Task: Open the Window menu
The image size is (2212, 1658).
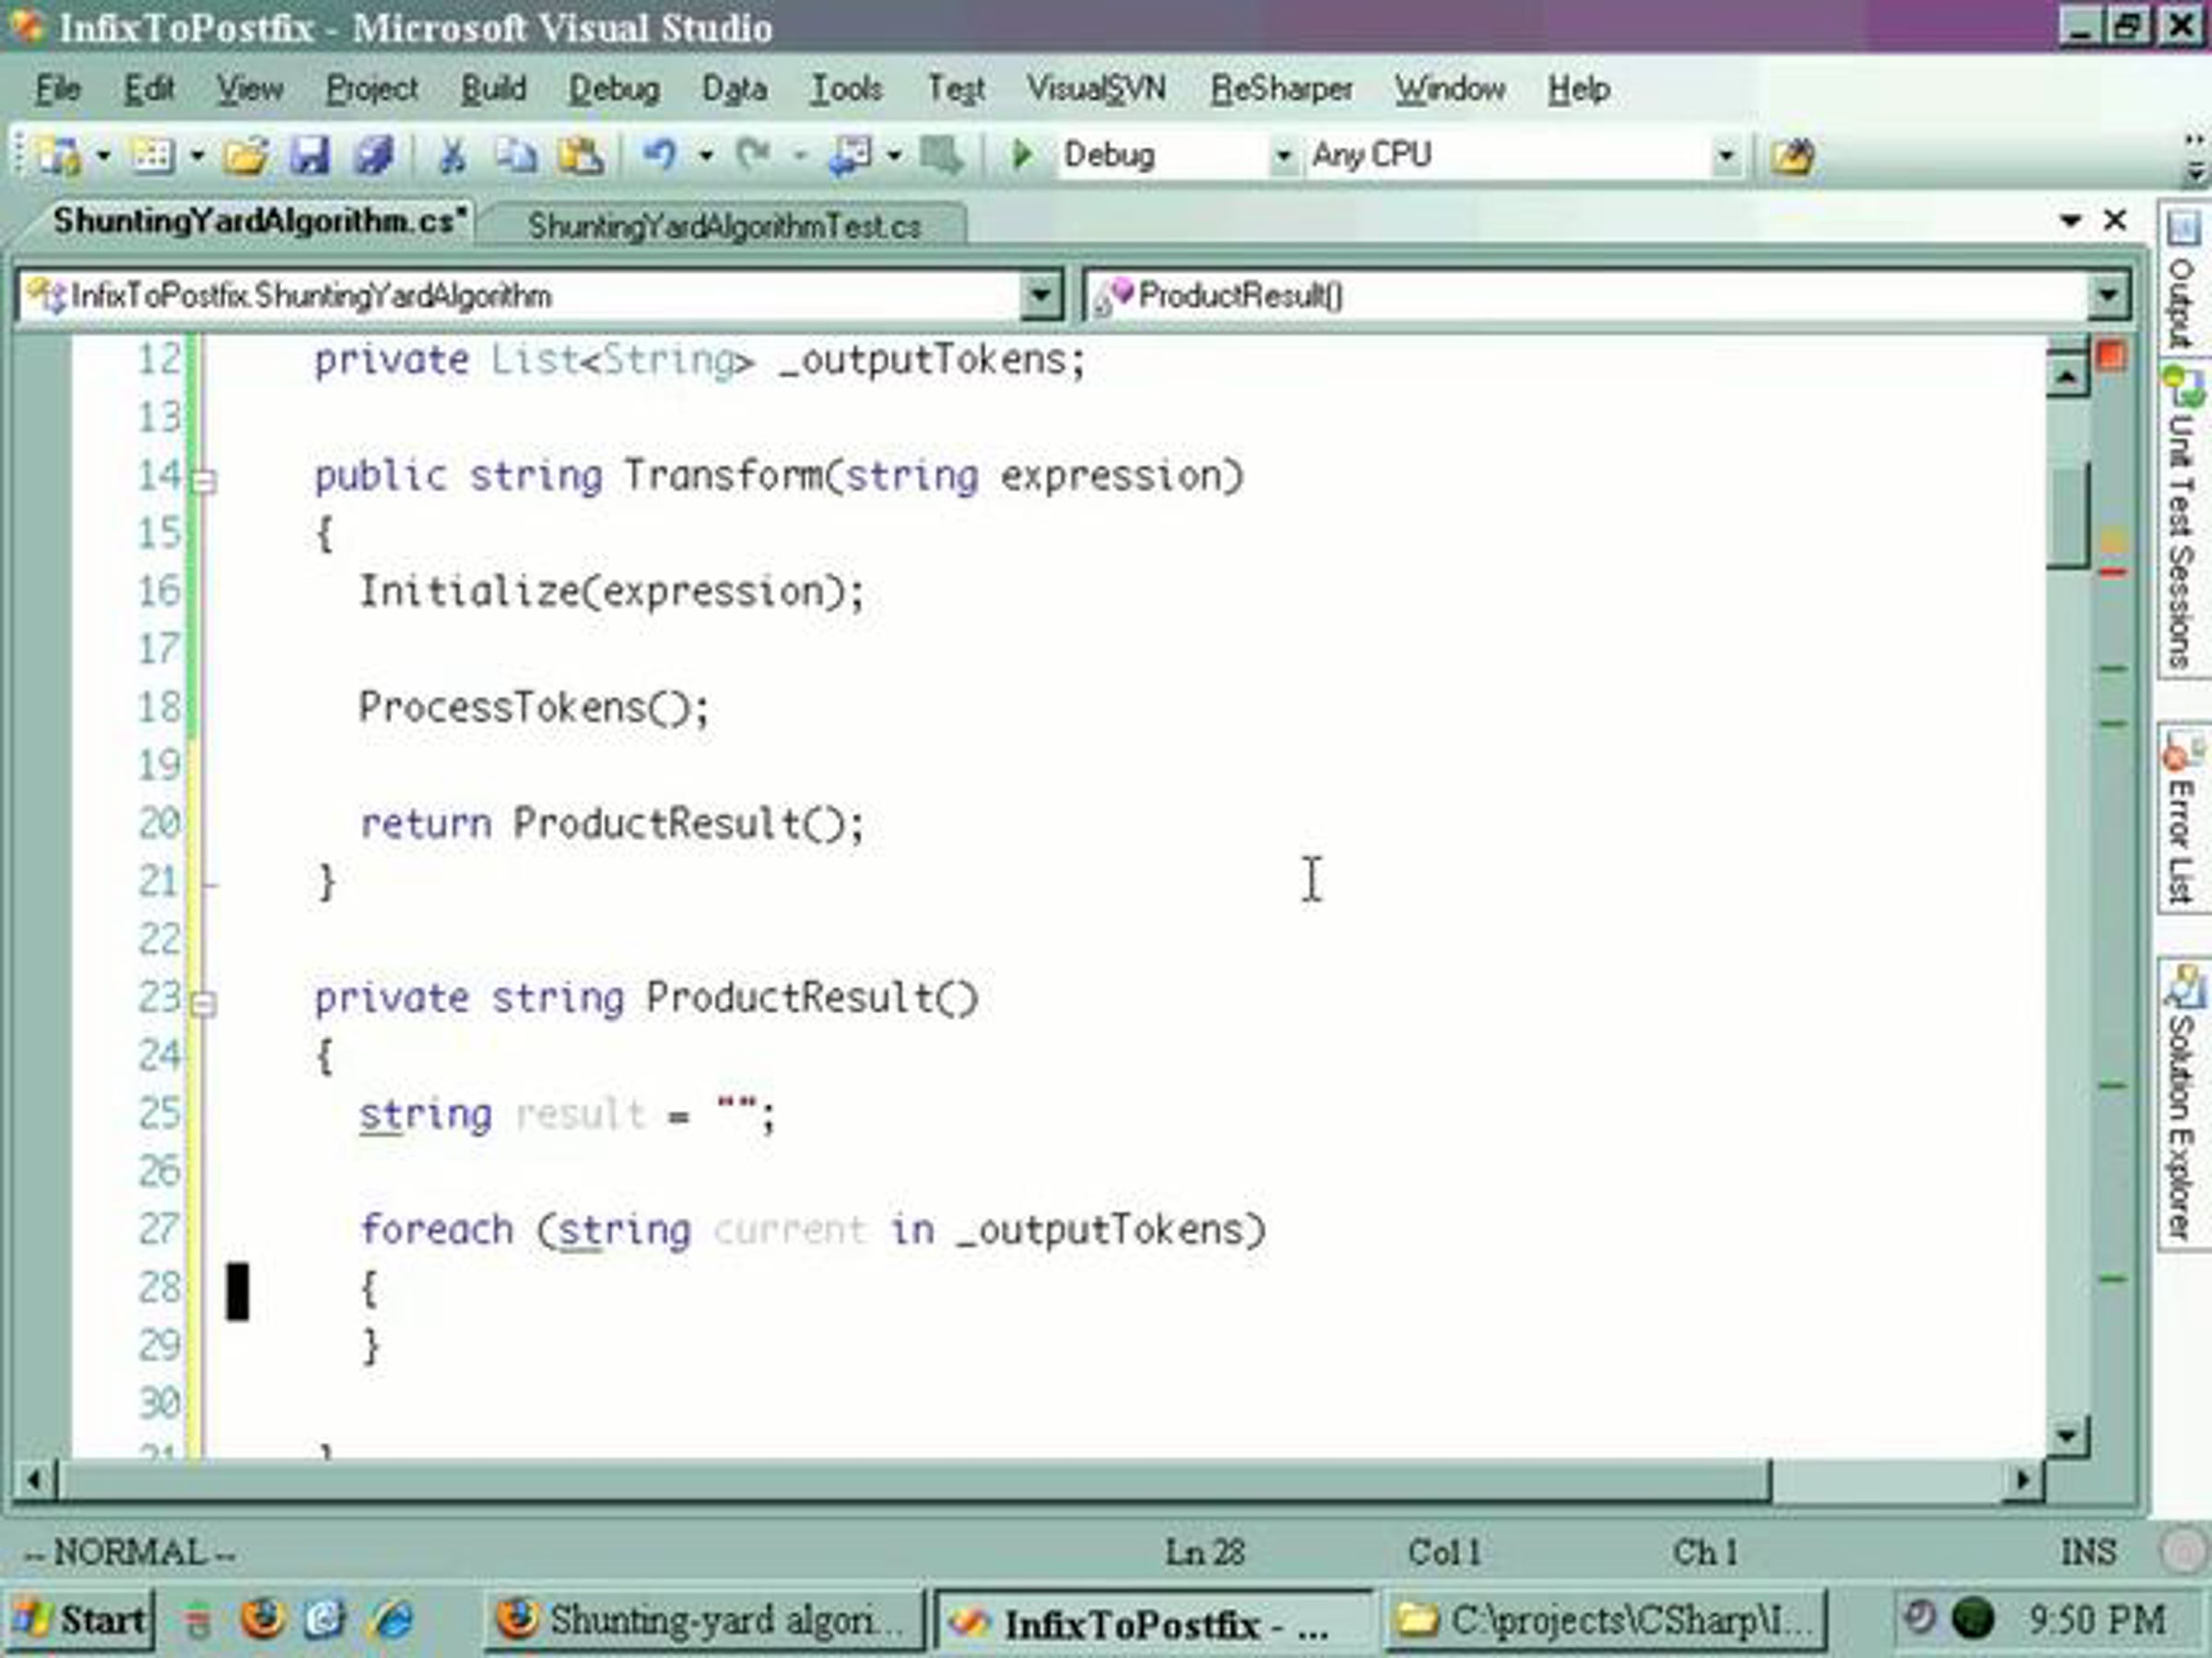Action: pyautogui.click(x=1450, y=89)
